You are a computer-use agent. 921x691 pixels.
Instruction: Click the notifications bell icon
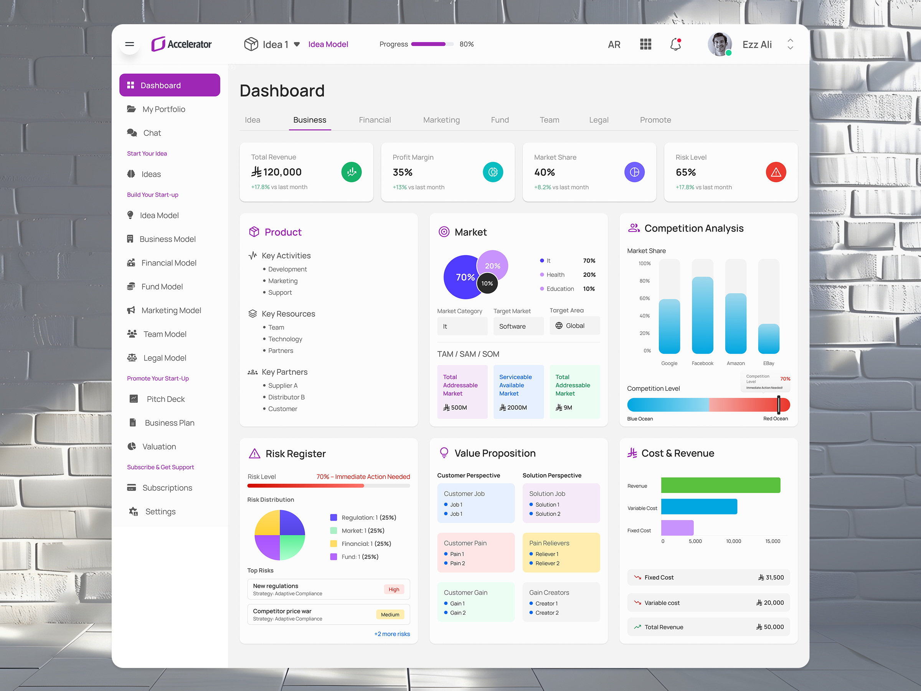point(675,44)
